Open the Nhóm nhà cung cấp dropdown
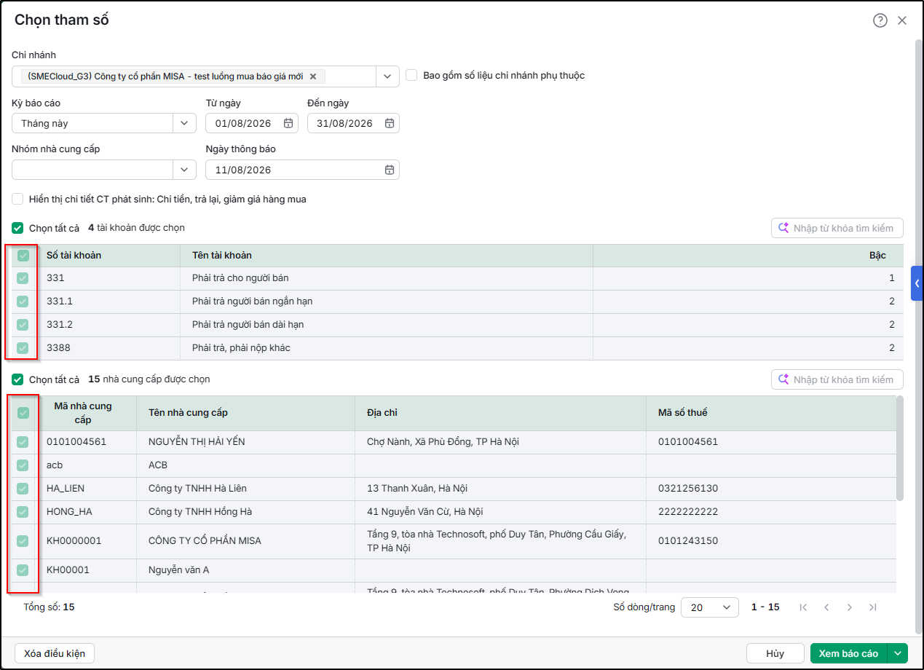924x670 pixels. tap(184, 170)
